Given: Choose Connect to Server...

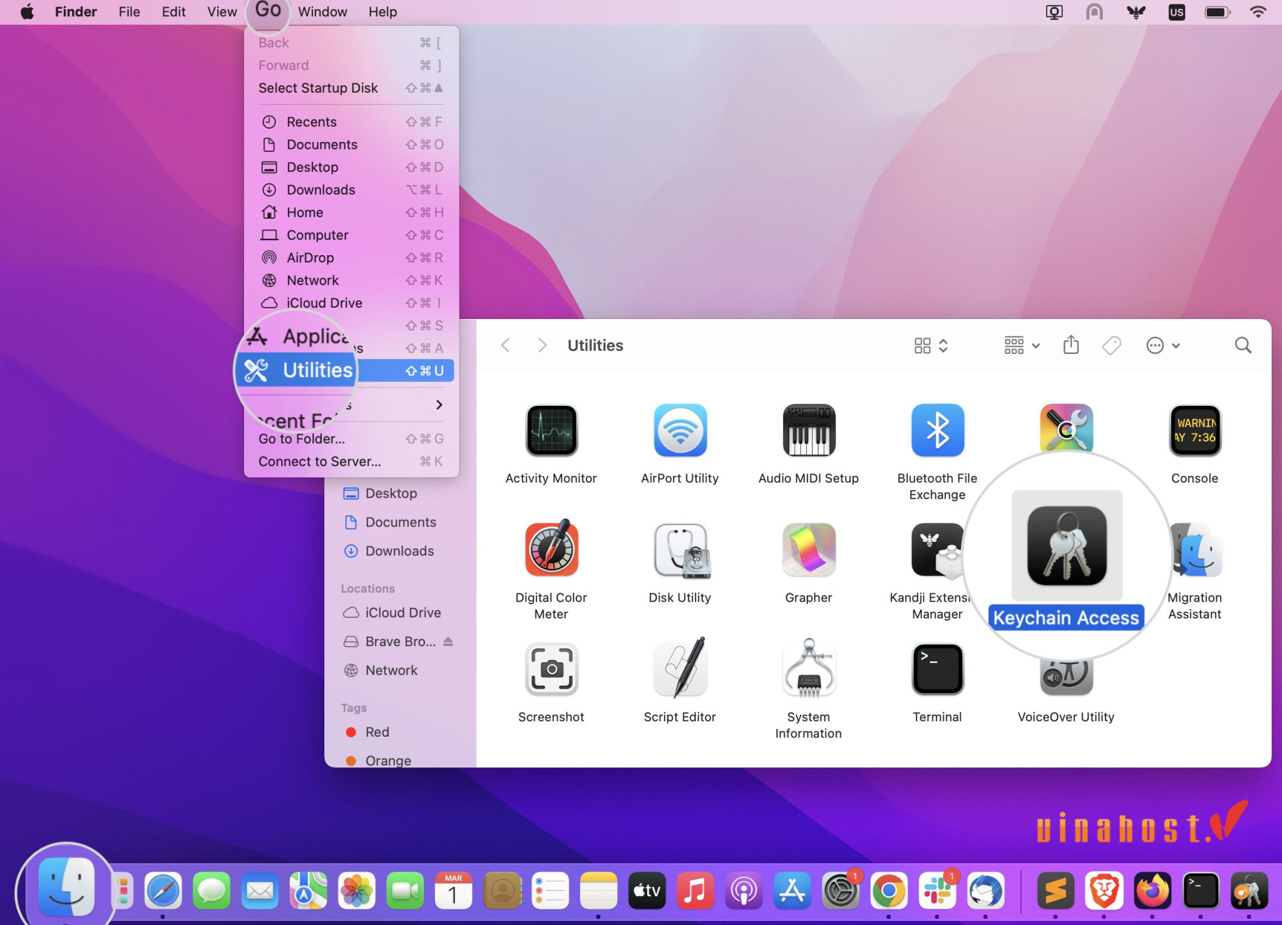Looking at the screenshot, I should click(x=351, y=462).
